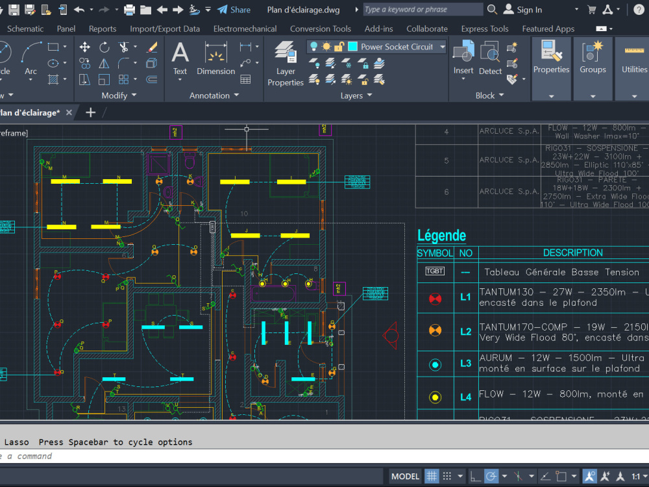Select the Ellipse drawing tool
Image resolution: width=649 pixels, height=487 pixels.
tap(53, 63)
